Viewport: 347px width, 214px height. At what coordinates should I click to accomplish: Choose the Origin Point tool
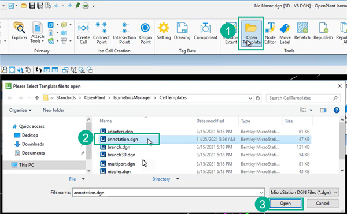145,33
